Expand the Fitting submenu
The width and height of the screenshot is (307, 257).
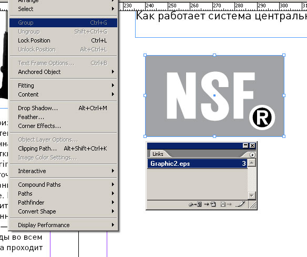(x=63, y=85)
